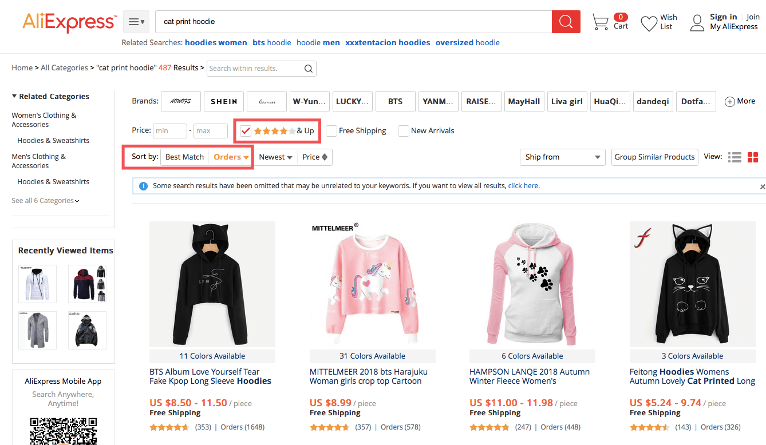
Task: Switch to list view layout
Action: click(x=735, y=157)
